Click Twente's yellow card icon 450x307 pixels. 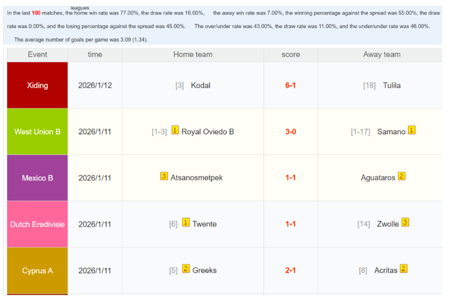(186, 223)
